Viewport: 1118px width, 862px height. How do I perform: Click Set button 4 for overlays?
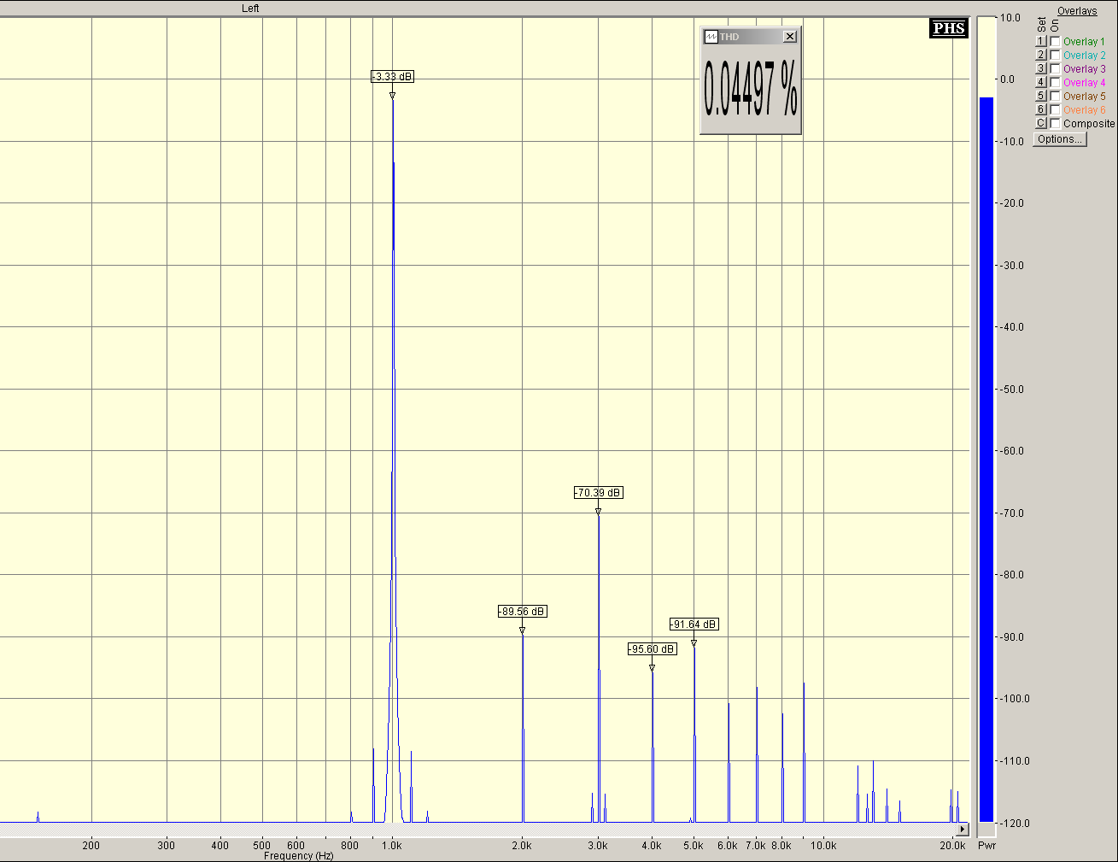[1041, 82]
